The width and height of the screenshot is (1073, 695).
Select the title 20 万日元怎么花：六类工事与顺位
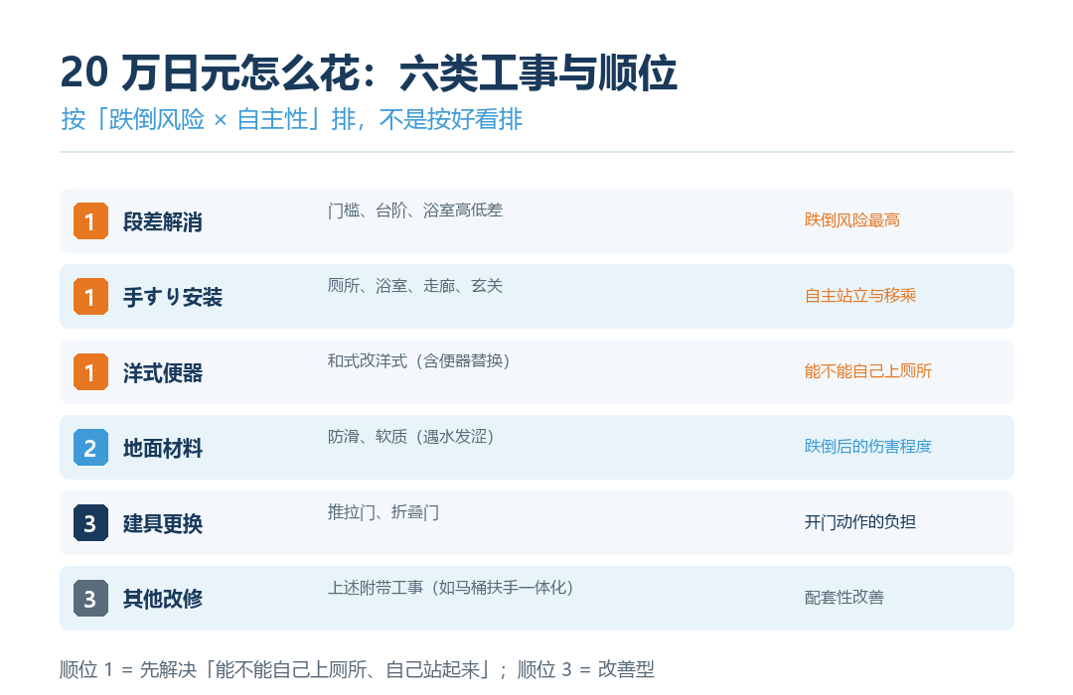(369, 72)
